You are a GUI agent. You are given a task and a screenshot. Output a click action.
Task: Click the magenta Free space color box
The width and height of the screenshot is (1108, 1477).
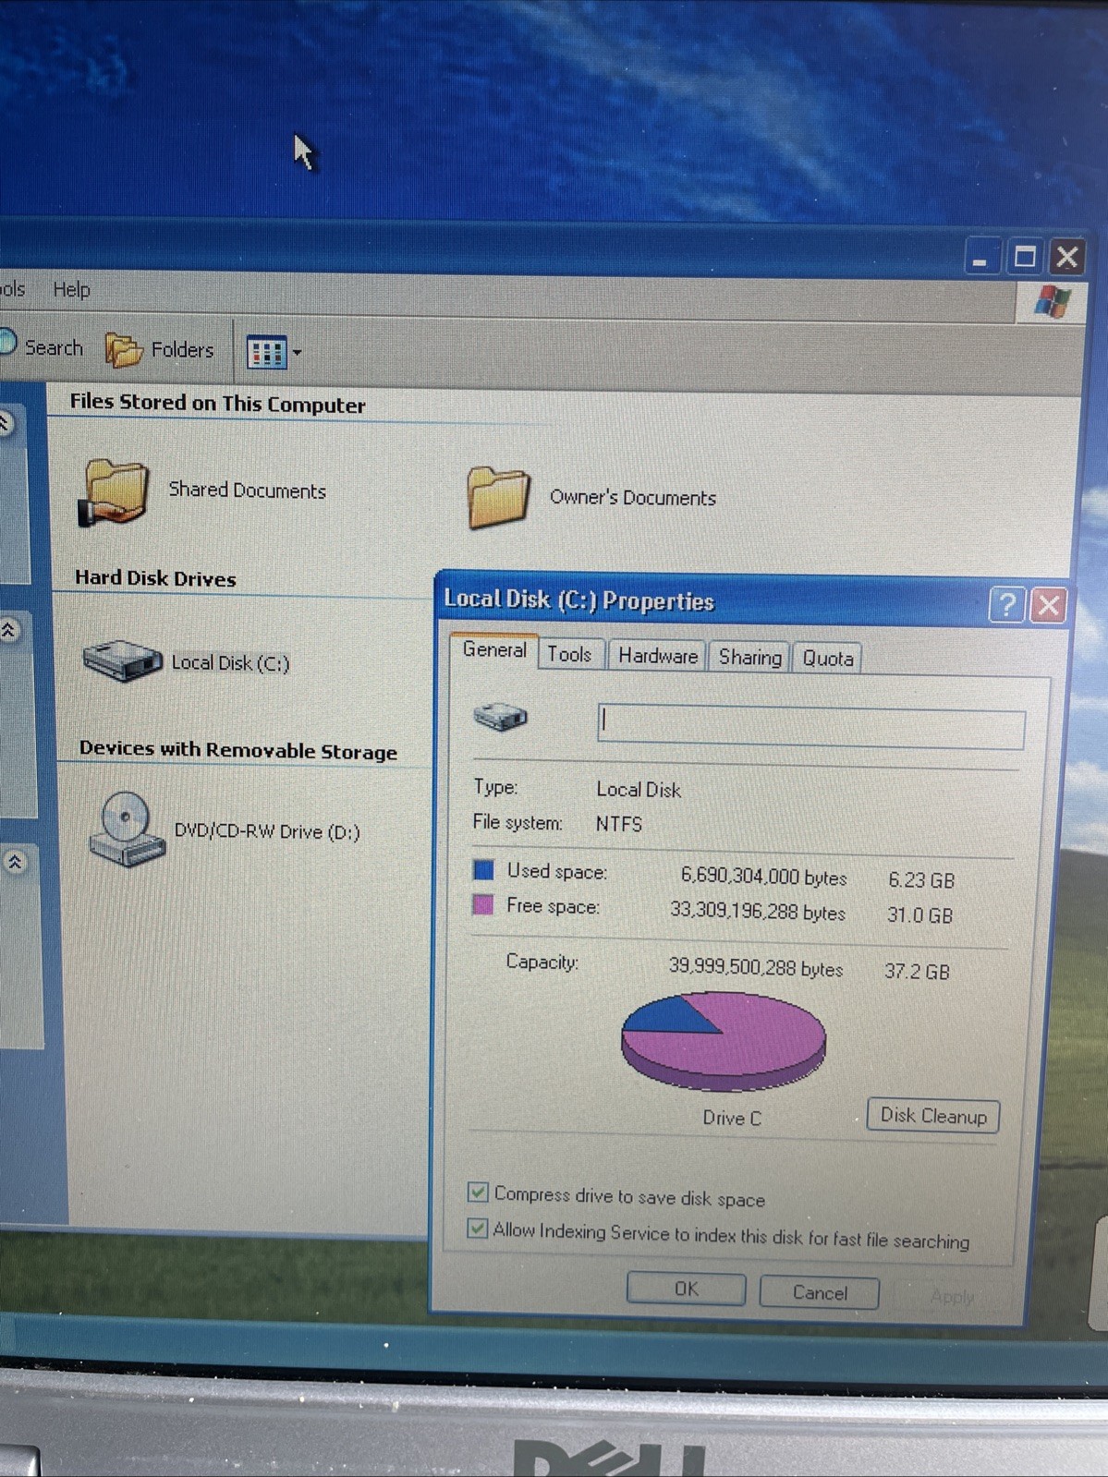tap(482, 904)
